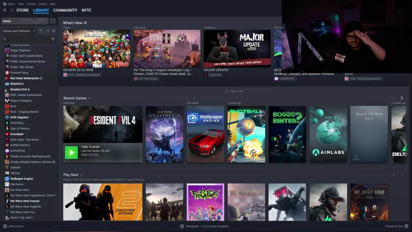The width and height of the screenshot is (412, 232).
Task: Click the Rogue Company sidebar icon
Action: pos(7,101)
